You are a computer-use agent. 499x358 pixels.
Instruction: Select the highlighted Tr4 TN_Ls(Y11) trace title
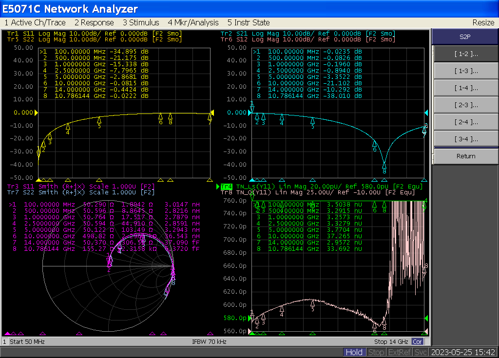(322, 187)
